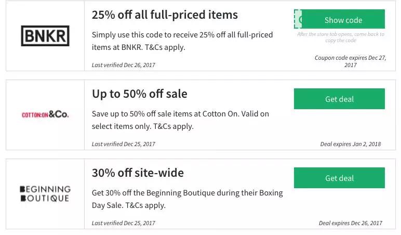Click the Cotton On sale description text

click(x=180, y=120)
